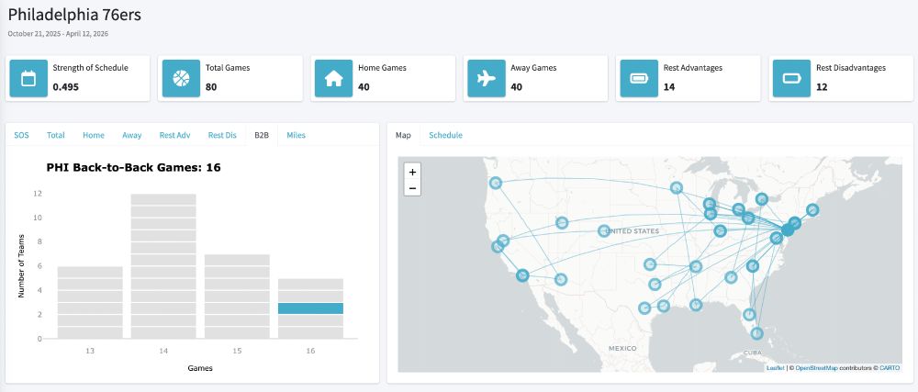Show the Rest Adv chart tab
The image size is (918, 392).
(174, 135)
